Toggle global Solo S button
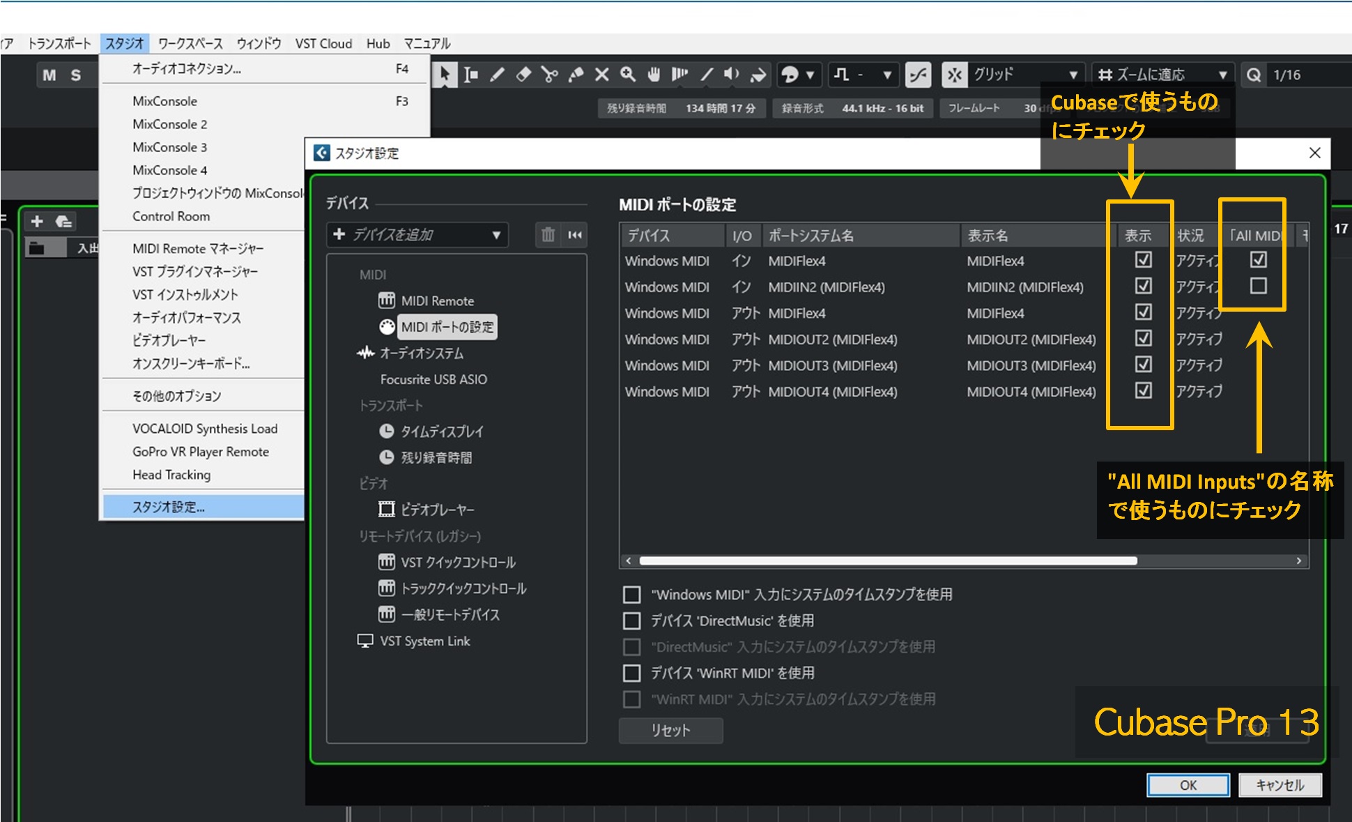 (x=76, y=75)
